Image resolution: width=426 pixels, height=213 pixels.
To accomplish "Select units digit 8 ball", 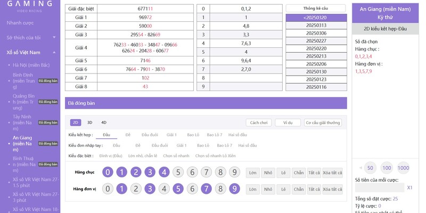I will tap(220, 189).
